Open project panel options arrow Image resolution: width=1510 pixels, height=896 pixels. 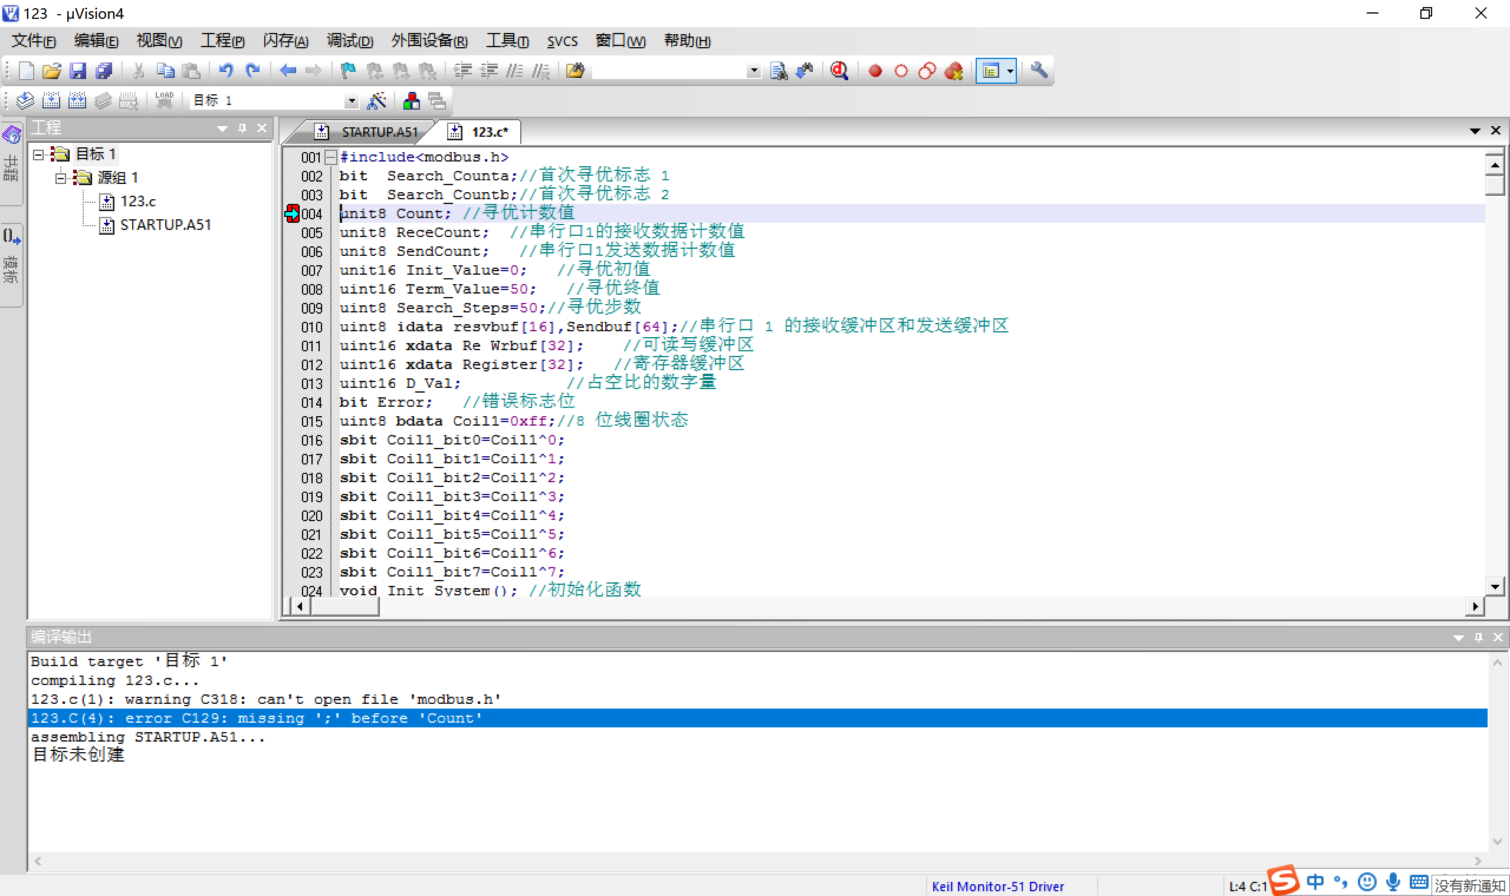tap(222, 128)
